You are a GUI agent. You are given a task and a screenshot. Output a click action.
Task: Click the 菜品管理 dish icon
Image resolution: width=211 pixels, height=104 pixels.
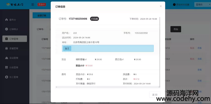(x=6, y=58)
